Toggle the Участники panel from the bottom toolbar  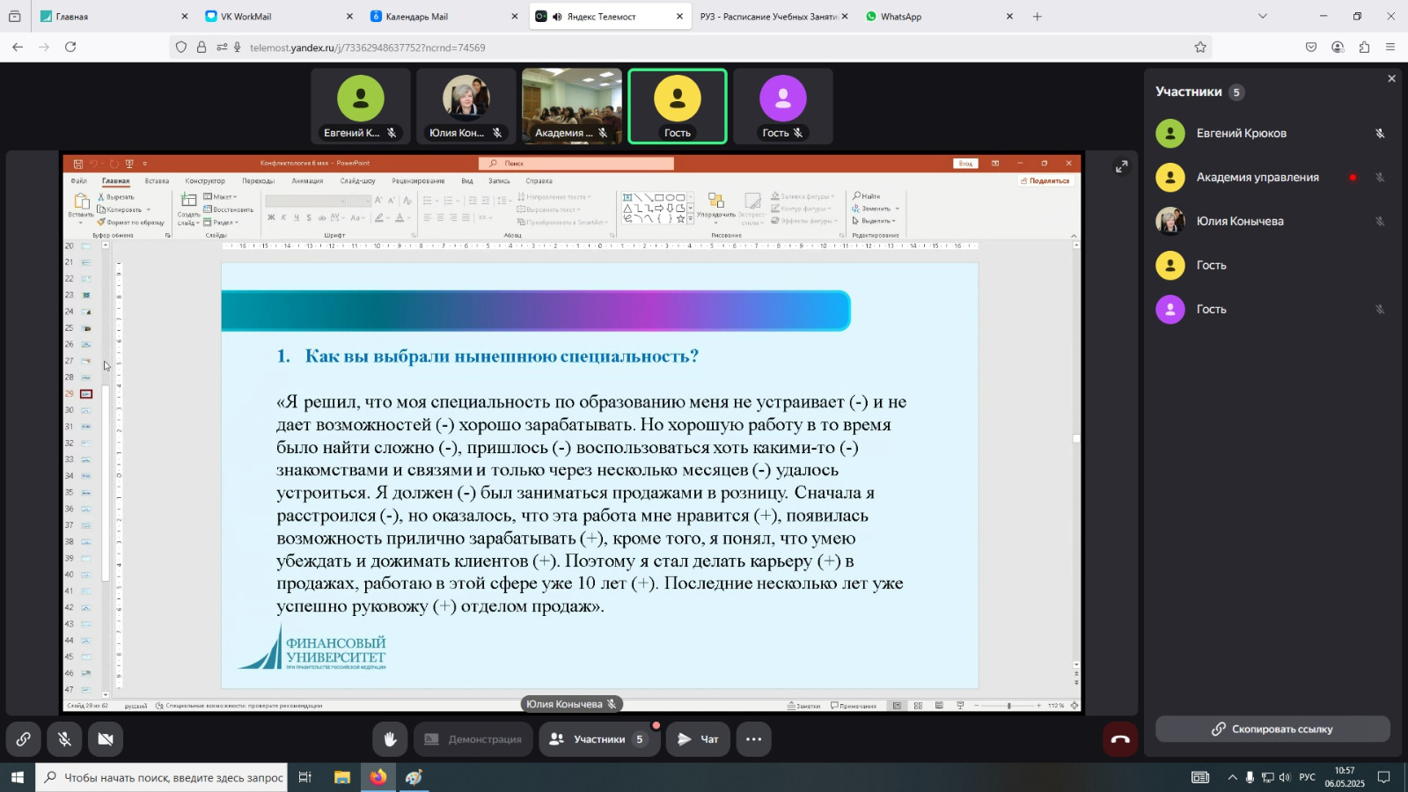pos(598,739)
